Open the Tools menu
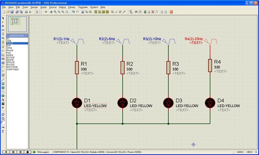This screenshot has height=155, width=259. [x=25, y=7]
